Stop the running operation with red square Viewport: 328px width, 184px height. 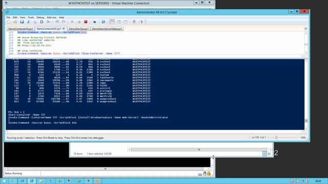[x=86, y=22]
